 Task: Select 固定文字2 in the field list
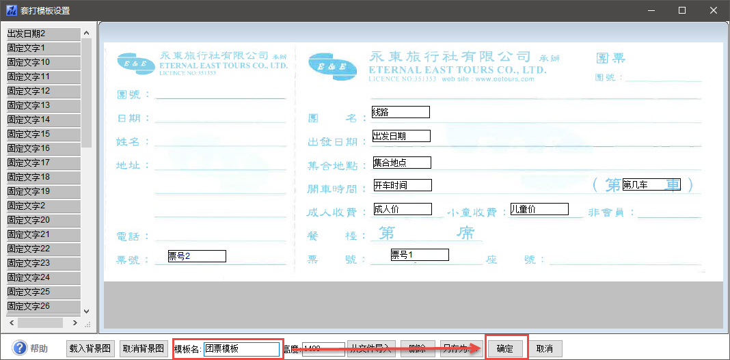click(x=43, y=206)
